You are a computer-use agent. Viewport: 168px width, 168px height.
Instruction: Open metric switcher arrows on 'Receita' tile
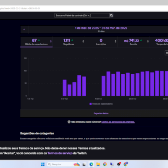148,42
